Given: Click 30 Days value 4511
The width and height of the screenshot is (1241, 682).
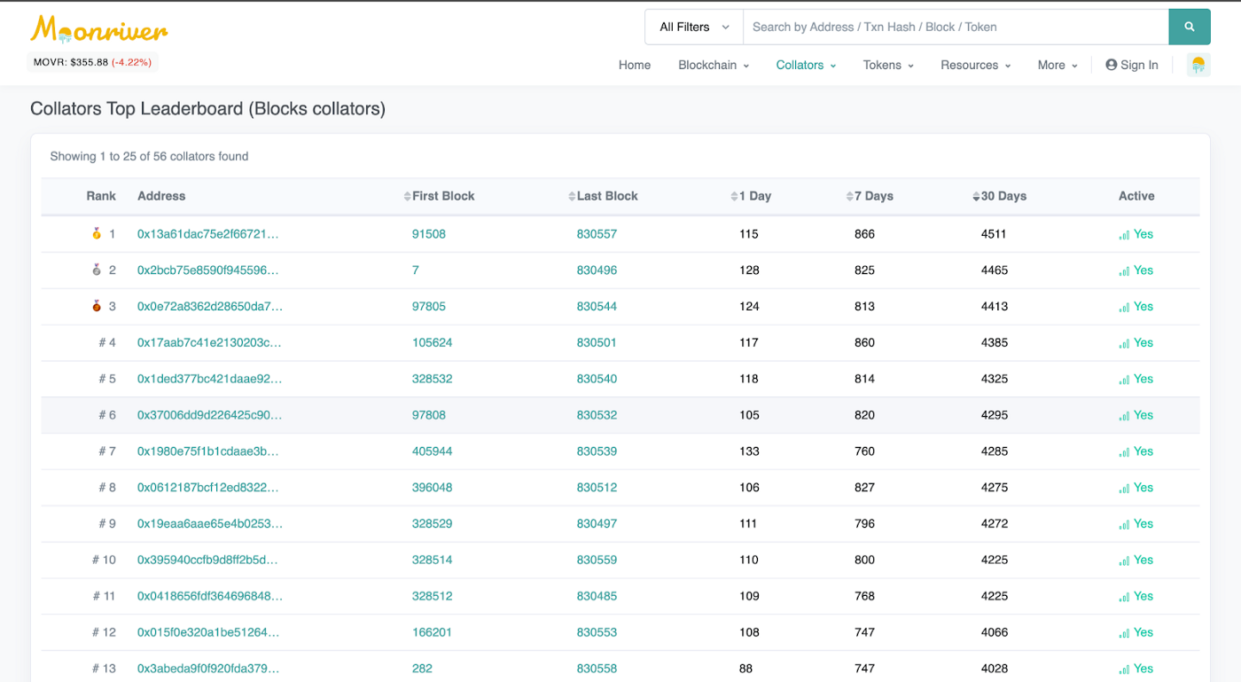Looking at the screenshot, I should 995,234.
